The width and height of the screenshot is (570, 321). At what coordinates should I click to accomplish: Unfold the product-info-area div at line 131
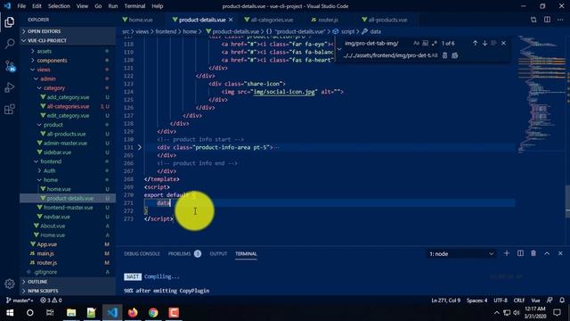(x=140, y=147)
